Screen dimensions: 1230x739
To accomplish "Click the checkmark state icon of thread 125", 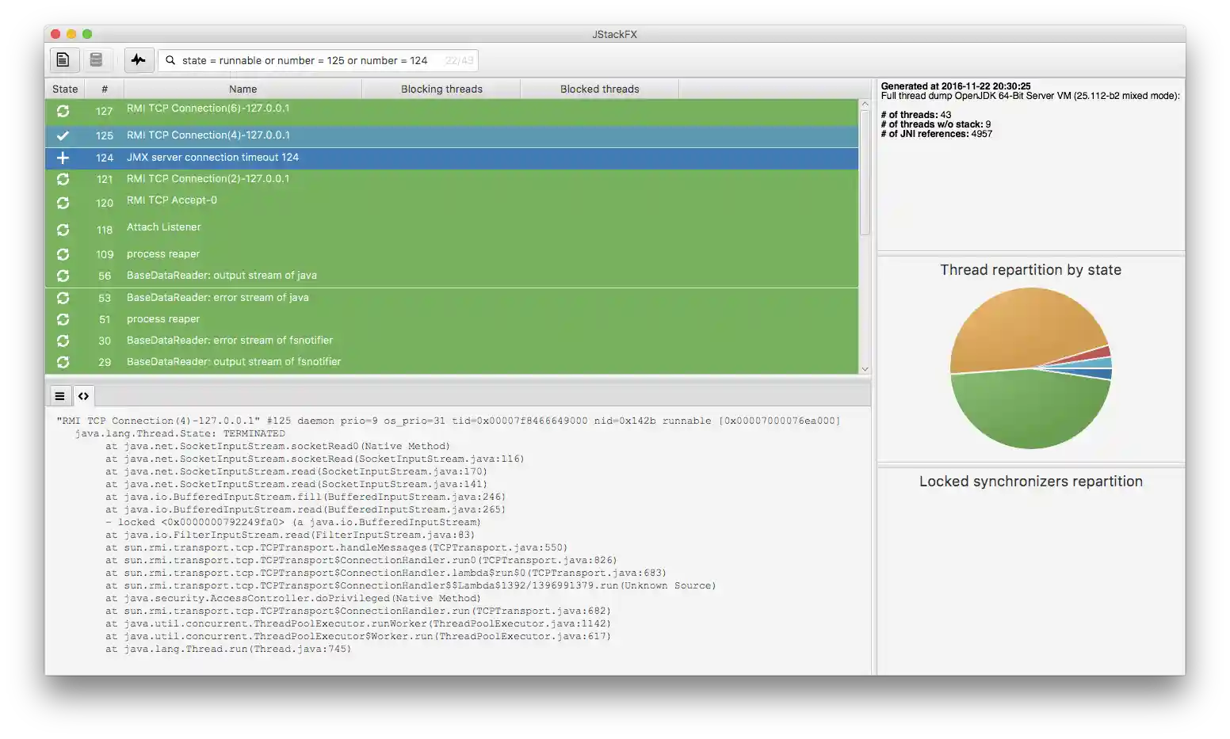I will (63, 135).
